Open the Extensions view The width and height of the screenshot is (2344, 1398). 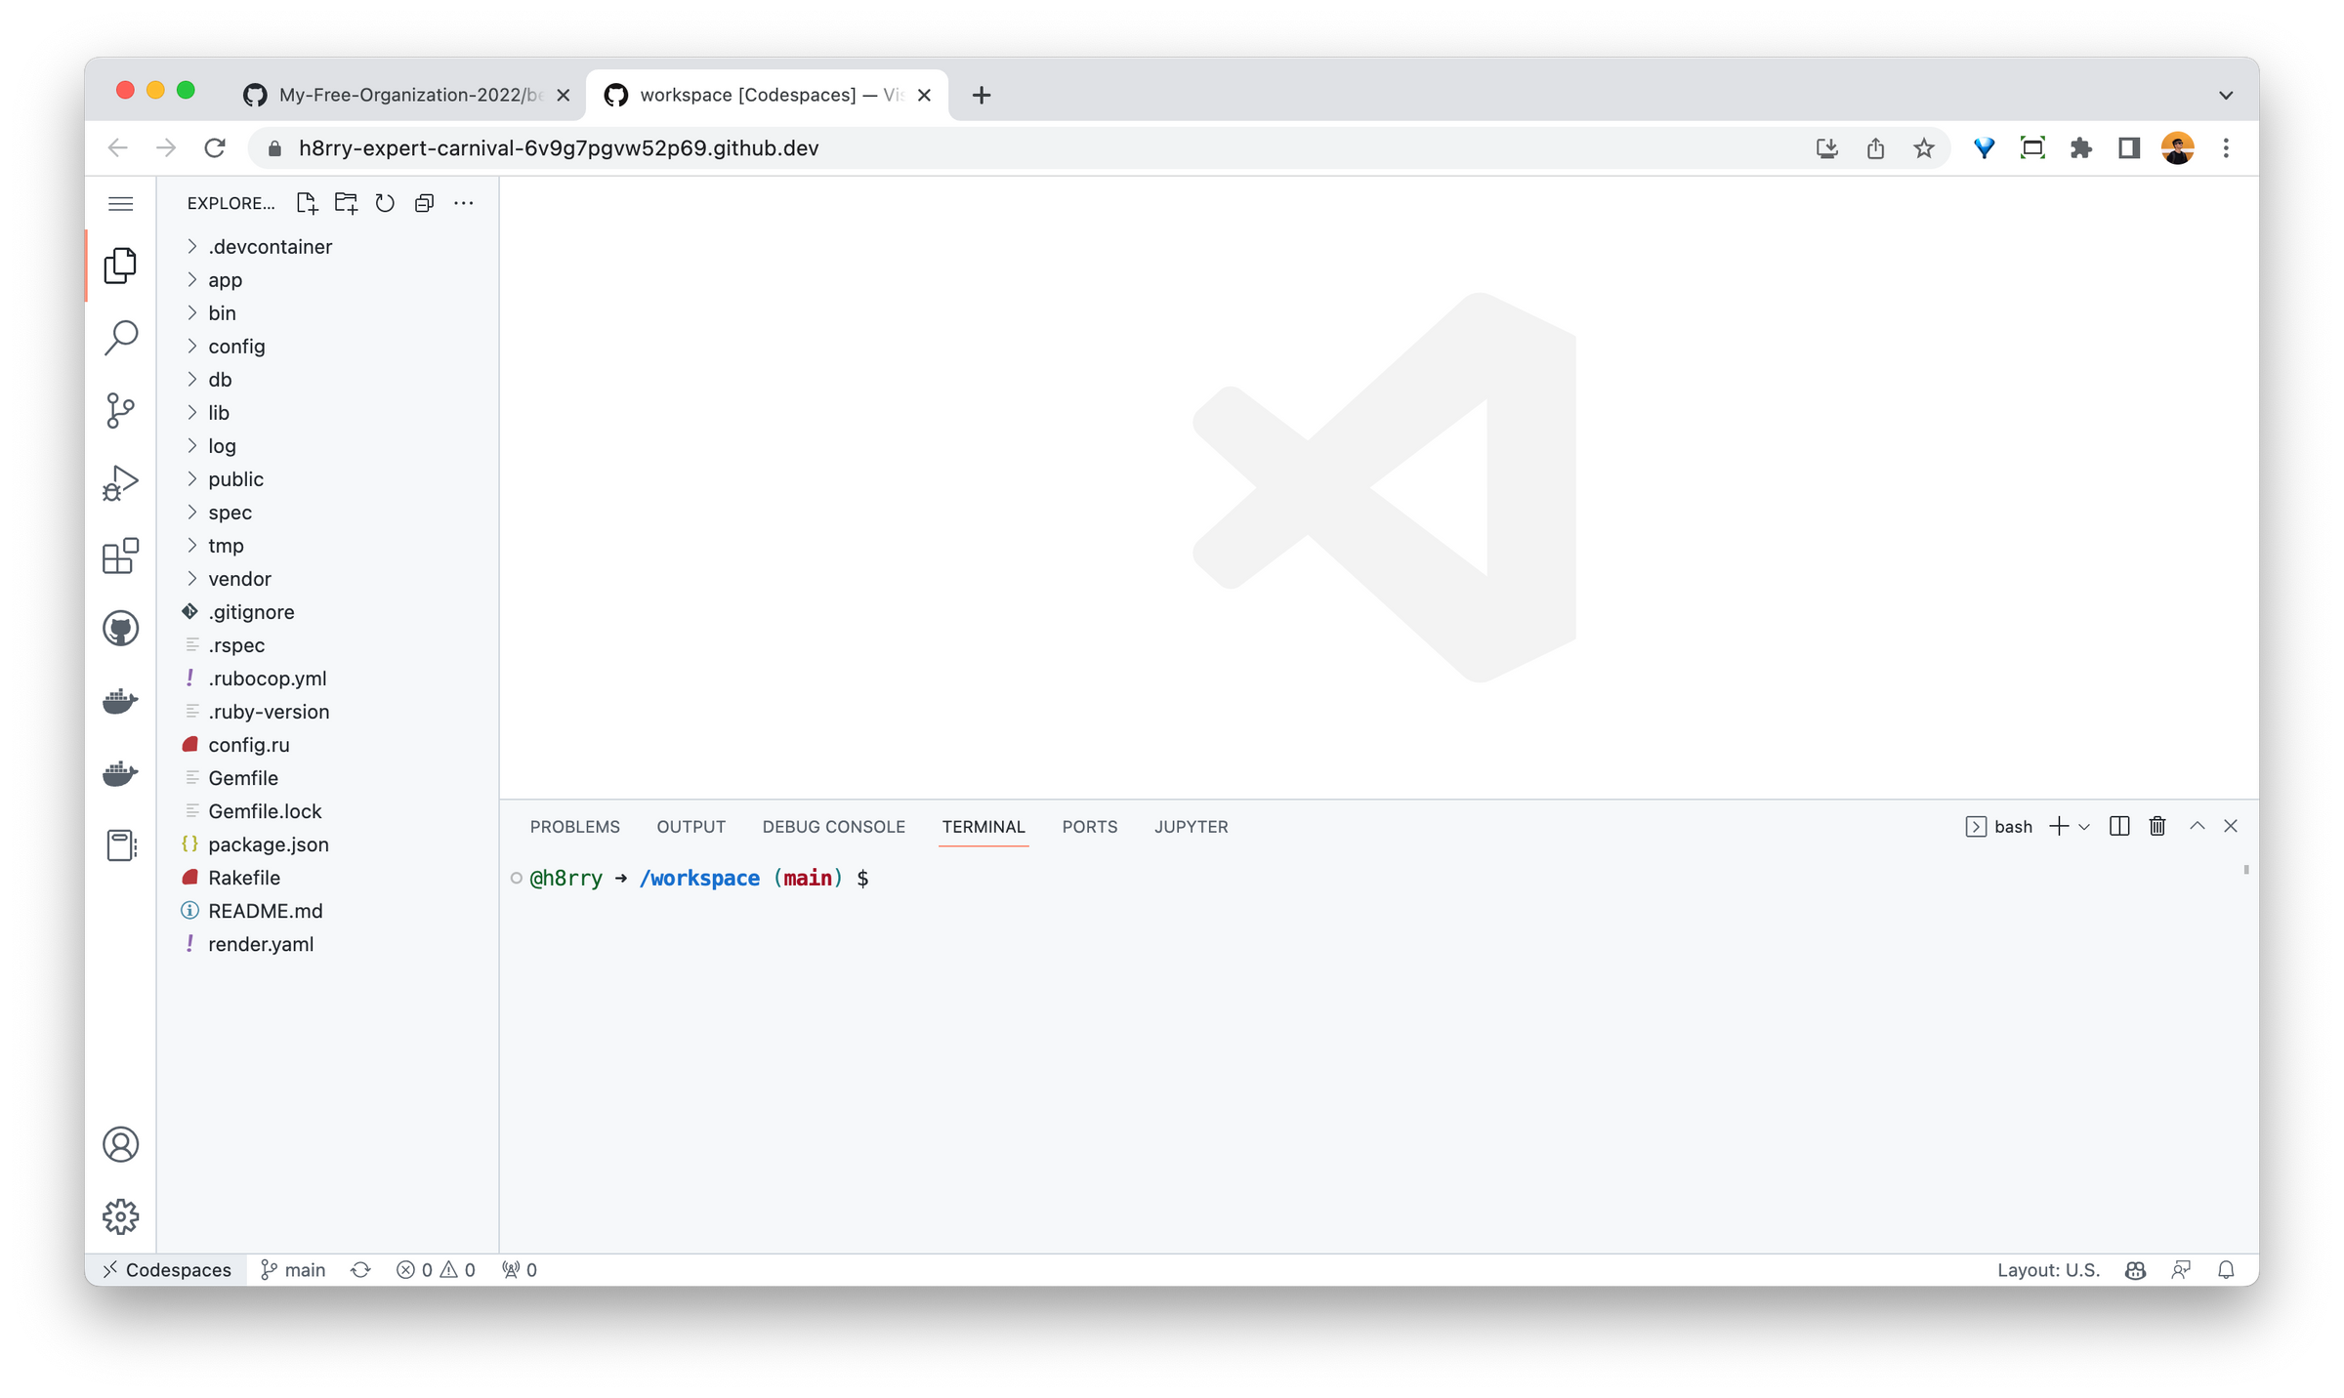tap(121, 556)
